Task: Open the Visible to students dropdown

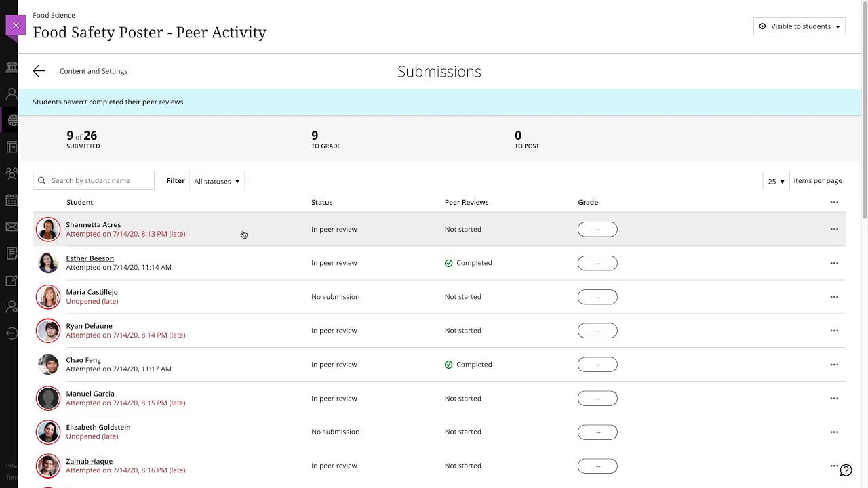Action: [800, 26]
